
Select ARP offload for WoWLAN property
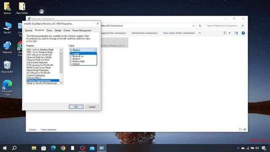click(43, 55)
